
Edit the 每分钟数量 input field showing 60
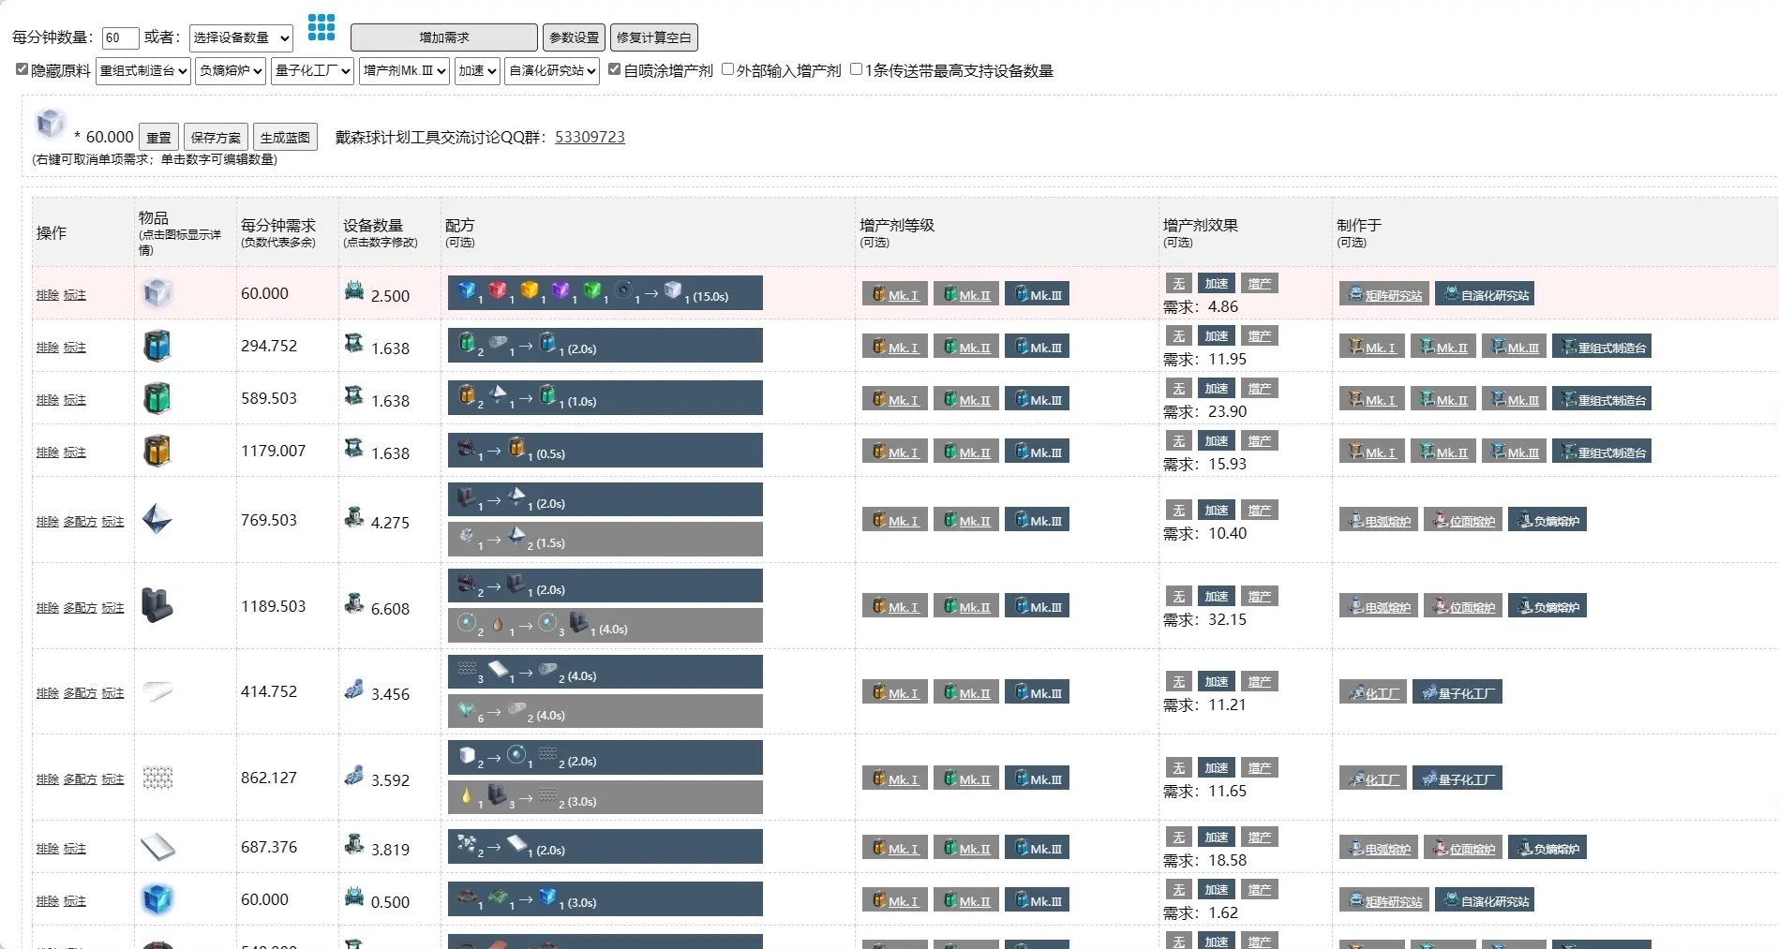tap(119, 38)
